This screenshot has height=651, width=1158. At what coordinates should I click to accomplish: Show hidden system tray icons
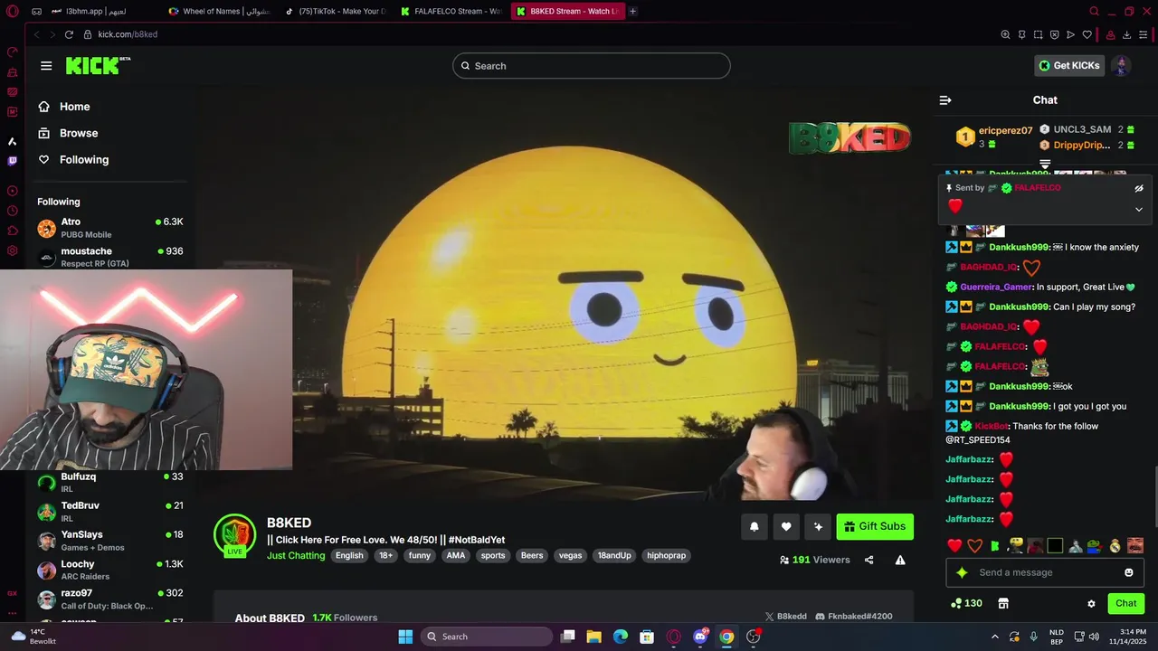995,637
